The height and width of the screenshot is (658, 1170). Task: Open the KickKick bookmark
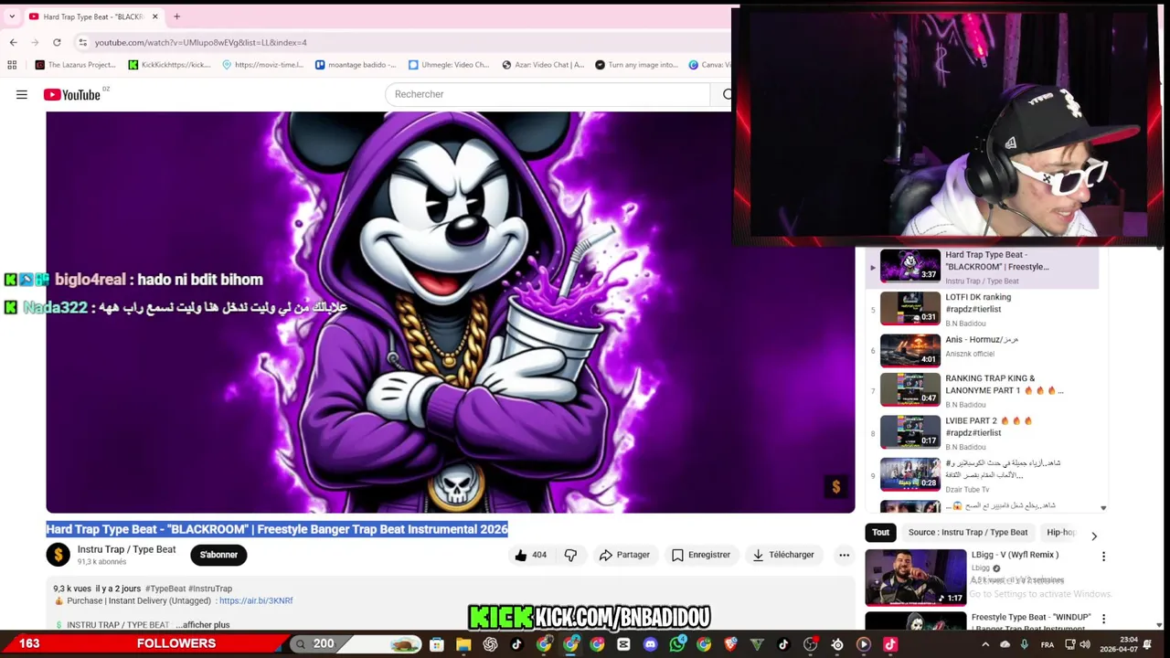pos(170,65)
